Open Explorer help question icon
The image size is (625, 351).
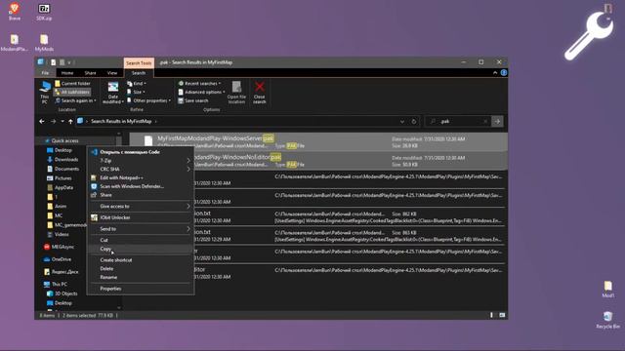click(504, 73)
